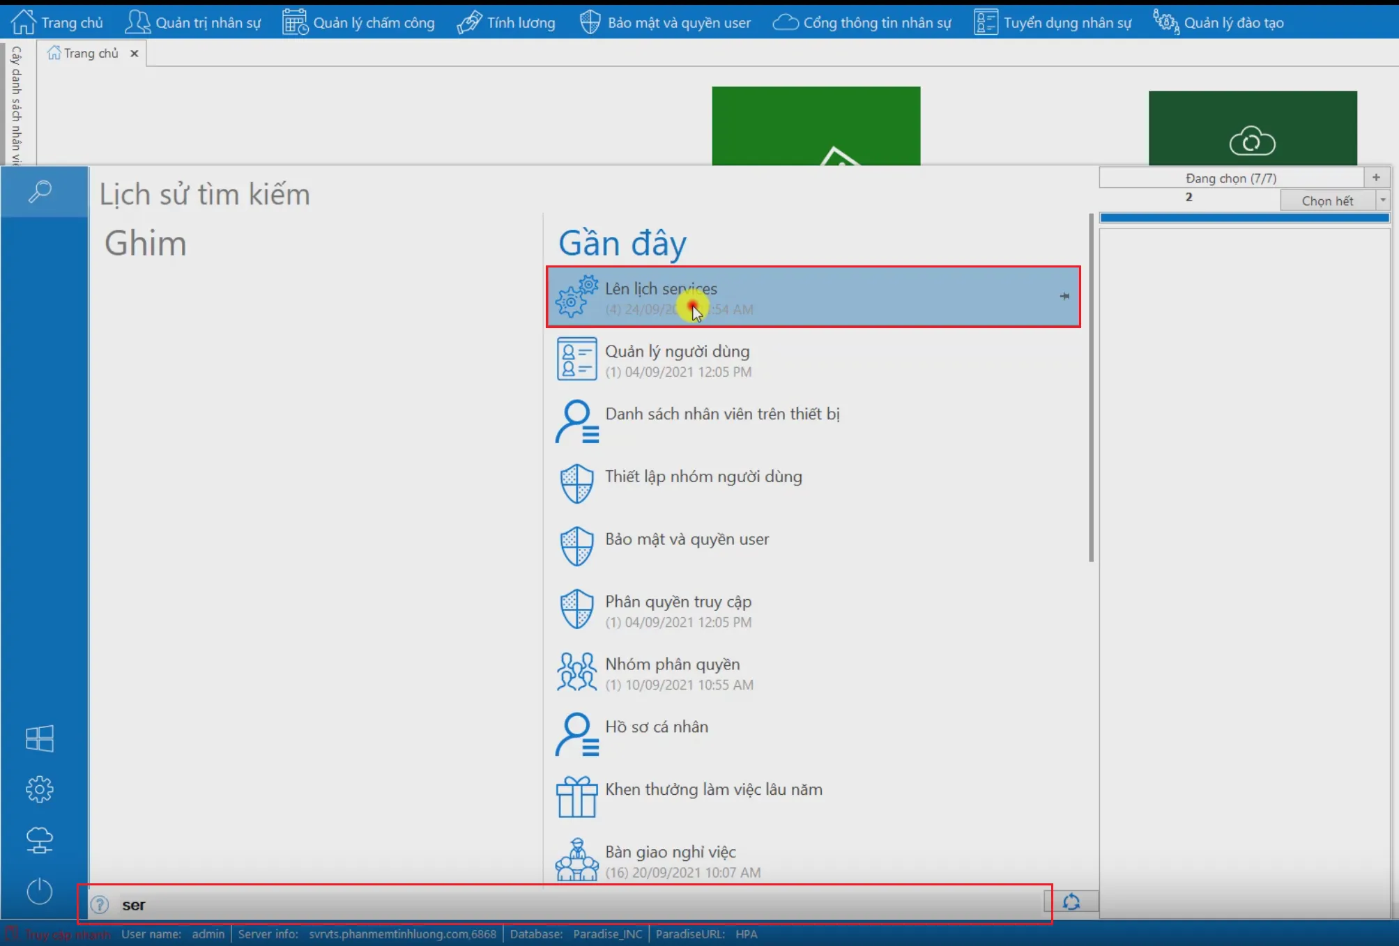
Task: Open the Windows-style grid icon in sidebar
Action: (x=40, y=738)
